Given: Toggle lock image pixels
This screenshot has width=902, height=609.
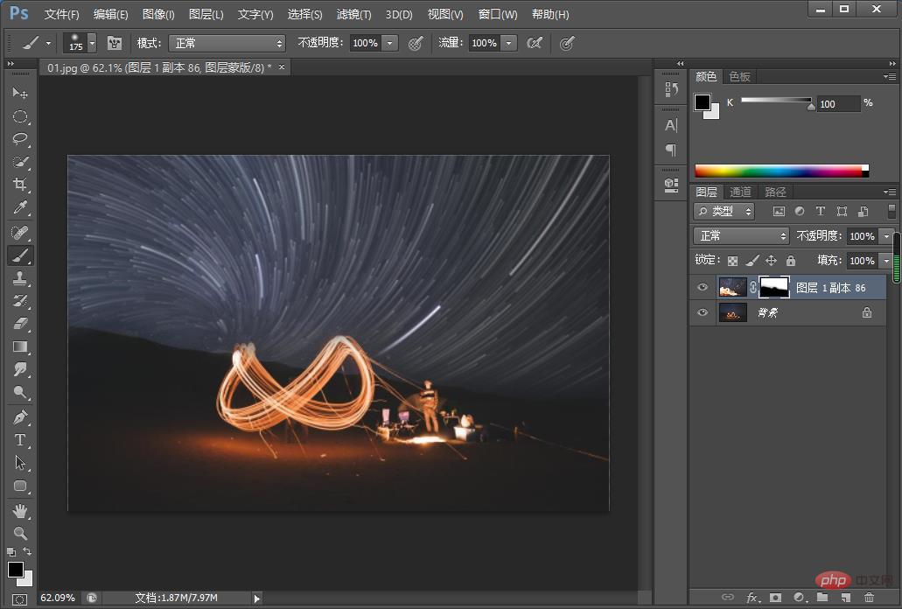Looking at the screenshot, I should [x=752, y=261].
